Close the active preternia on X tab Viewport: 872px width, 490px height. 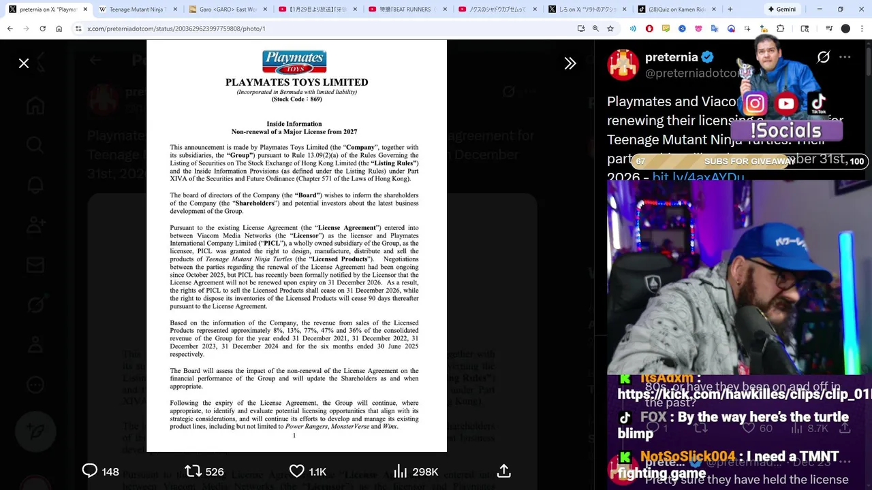coord(85,10)
